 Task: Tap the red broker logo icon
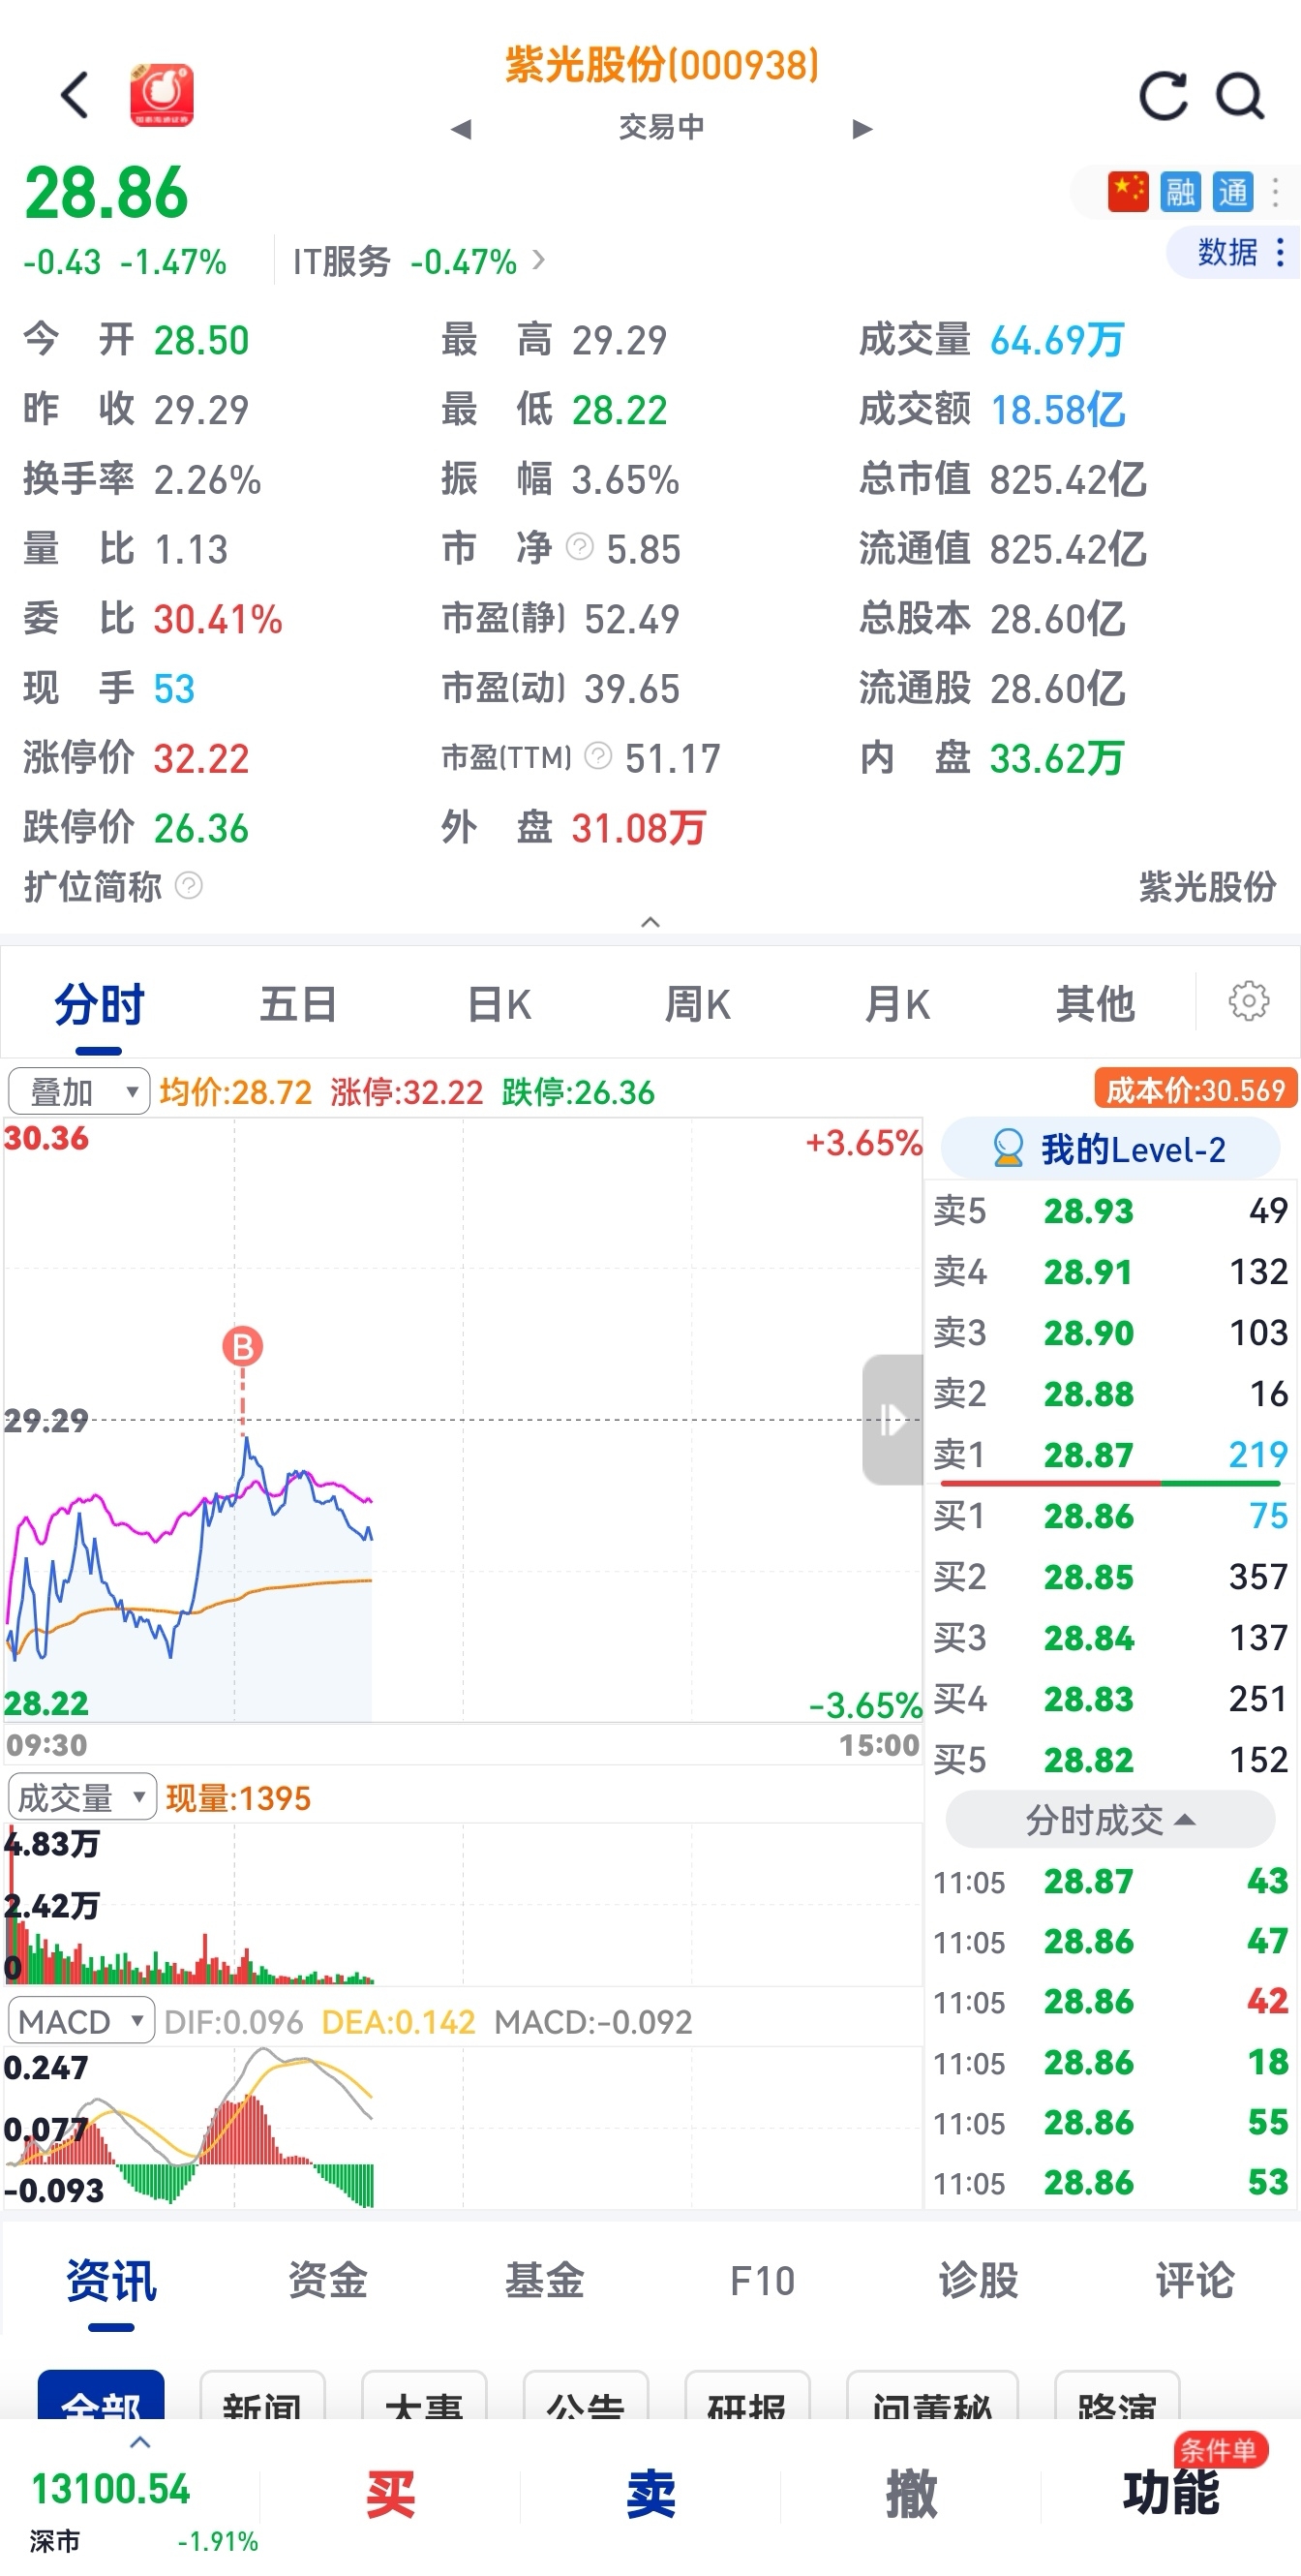click(162, 96)
